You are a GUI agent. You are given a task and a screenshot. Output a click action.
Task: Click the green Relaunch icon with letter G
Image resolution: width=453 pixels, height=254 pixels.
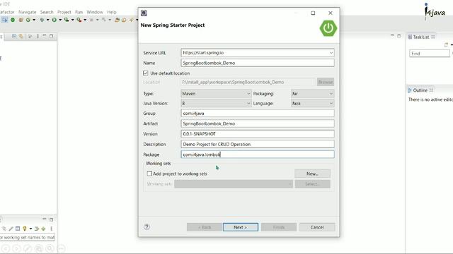pos(28,20)
